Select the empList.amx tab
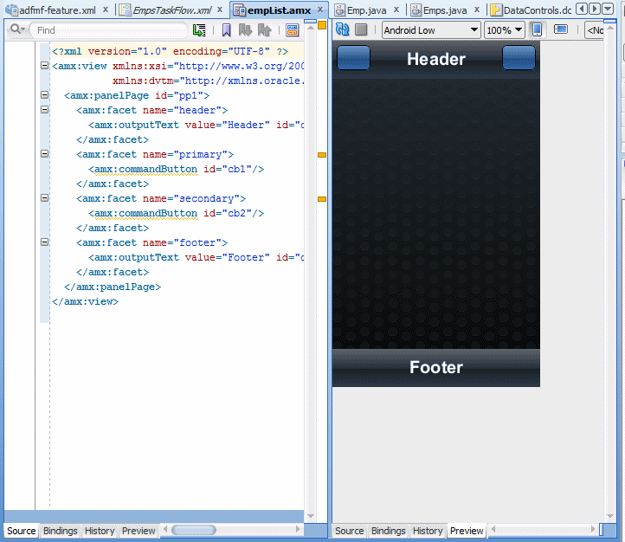Screen dimensions: 625x542 (279, 10)
